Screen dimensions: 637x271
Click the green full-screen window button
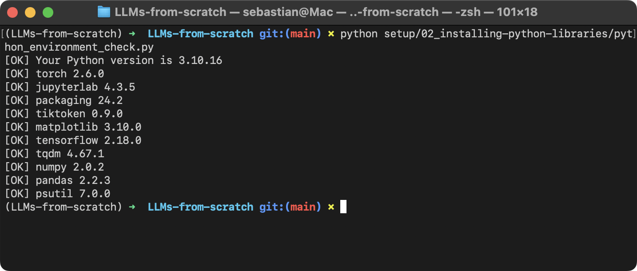click(x=48, y=12)
